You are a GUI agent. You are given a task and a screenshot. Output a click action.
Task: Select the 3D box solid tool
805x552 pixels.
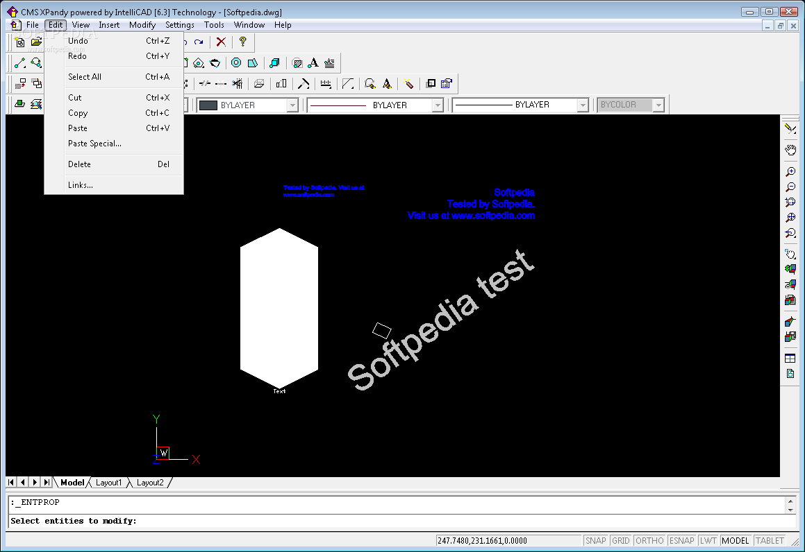coord(274,63)
